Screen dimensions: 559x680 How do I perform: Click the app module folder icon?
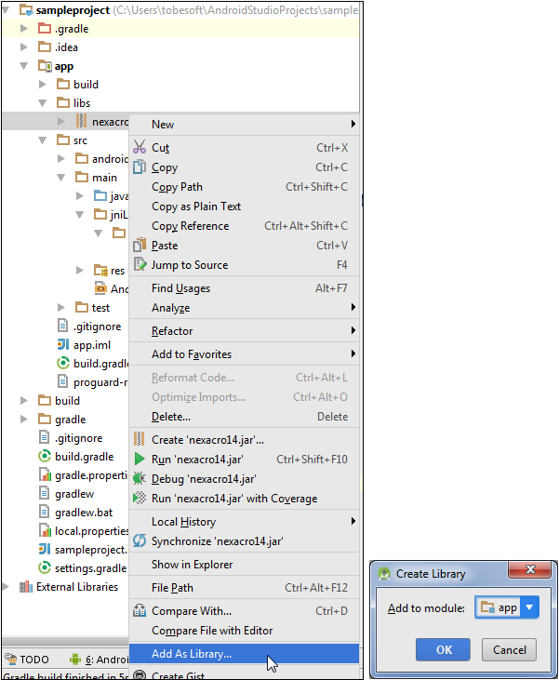pyautogui.click(x=45, y=66)
